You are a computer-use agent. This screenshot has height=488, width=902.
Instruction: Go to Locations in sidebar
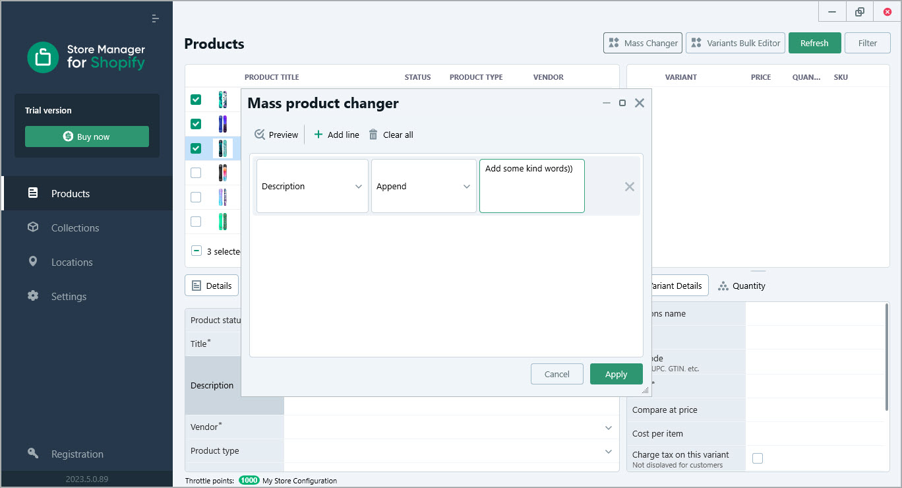[87, 262]
